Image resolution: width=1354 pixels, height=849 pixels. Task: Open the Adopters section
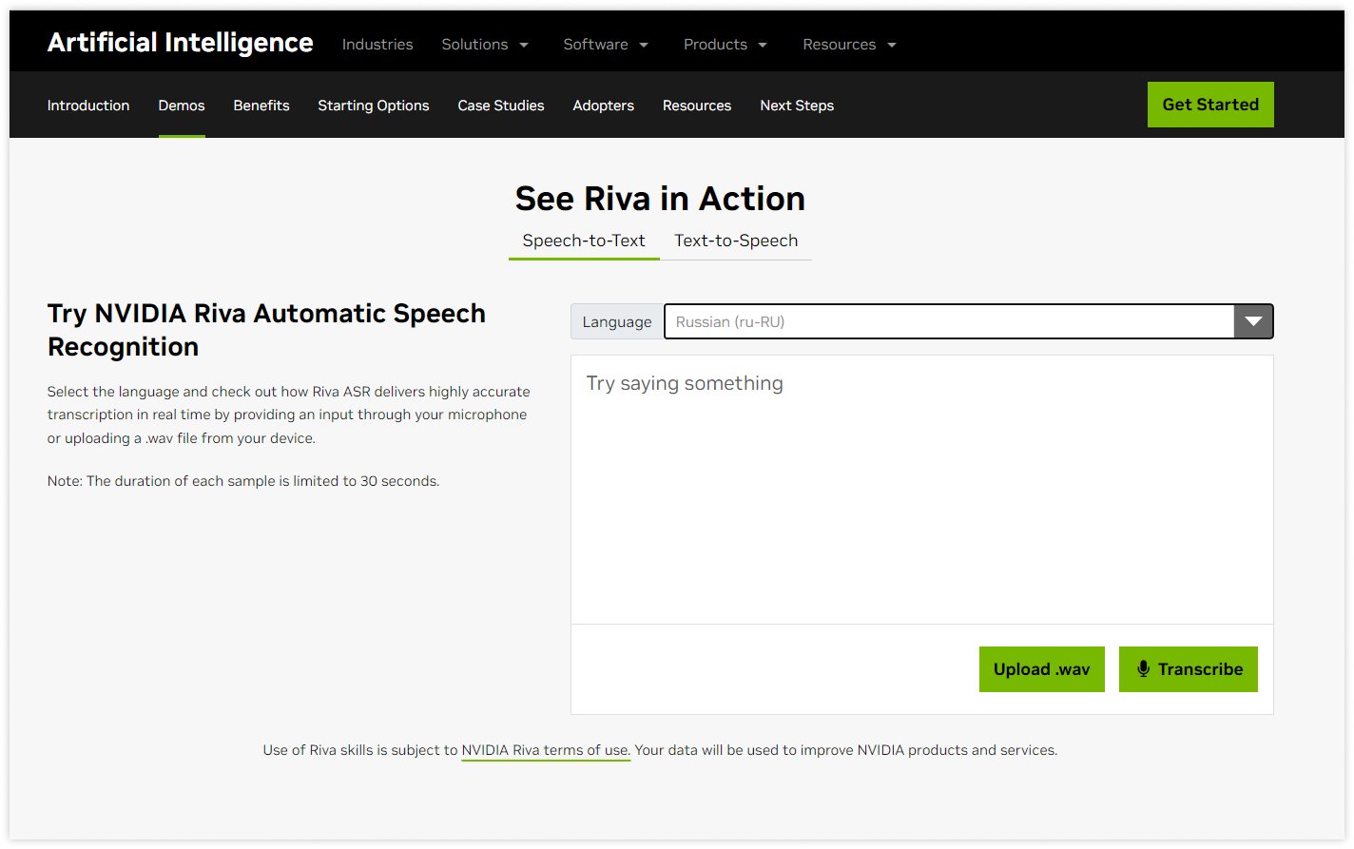(x=604, y=106)
